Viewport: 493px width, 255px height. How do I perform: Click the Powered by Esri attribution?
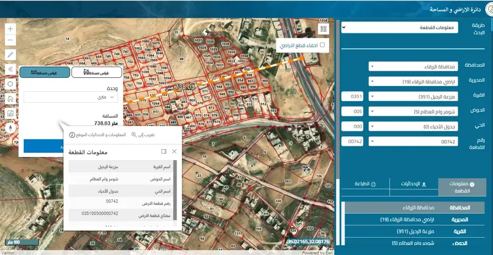(x=318, y=252)
